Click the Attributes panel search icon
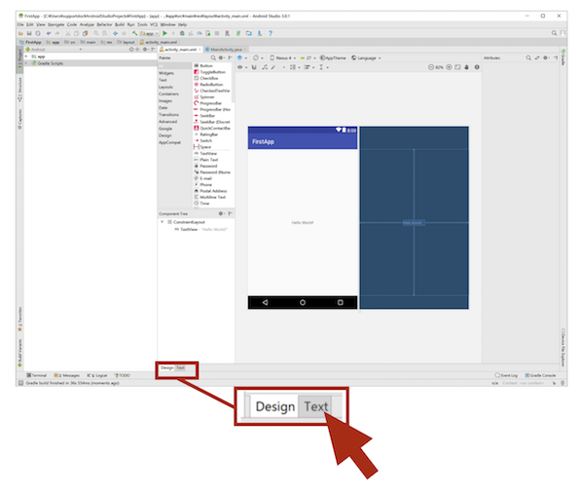Image resolution: width=584 pixels, height=494 pixels. point(529,57)
